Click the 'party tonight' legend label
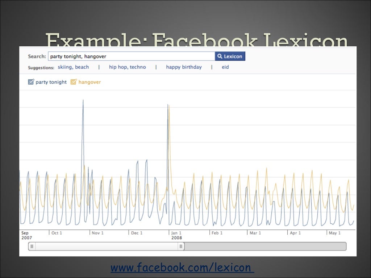The height and width of the screenshot is (278, 371). tap(51, 82)
